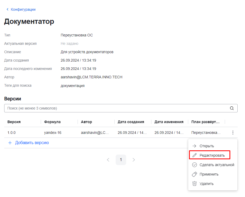This screenshot has width=245, height=197.
Task: Sort by Версия column header
Action: (14, 122)
